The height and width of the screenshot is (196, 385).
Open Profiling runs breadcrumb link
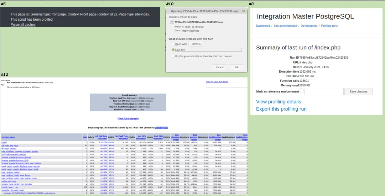pos(329,26)
